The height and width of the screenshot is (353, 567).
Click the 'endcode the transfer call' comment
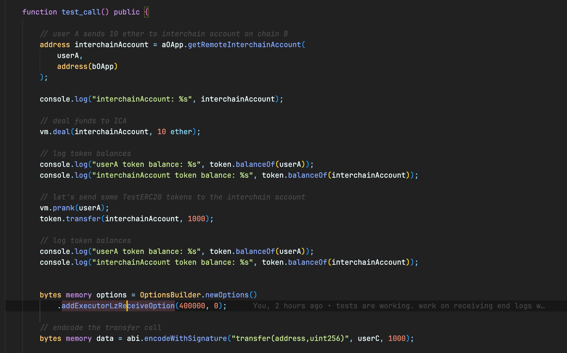(100, 328)
